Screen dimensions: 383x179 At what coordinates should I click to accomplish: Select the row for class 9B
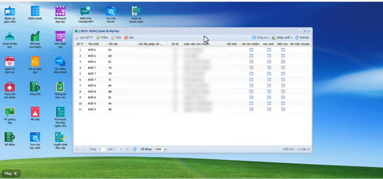tap(193, 110)
